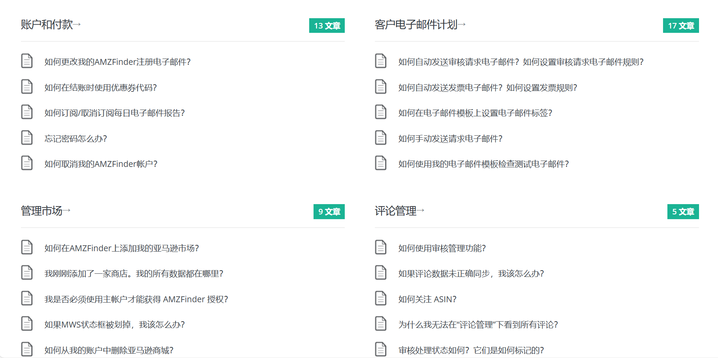Click document icon beside 如何手动发送请求电子邮件
The image size is (718, 358).
(x=381, y=138)
